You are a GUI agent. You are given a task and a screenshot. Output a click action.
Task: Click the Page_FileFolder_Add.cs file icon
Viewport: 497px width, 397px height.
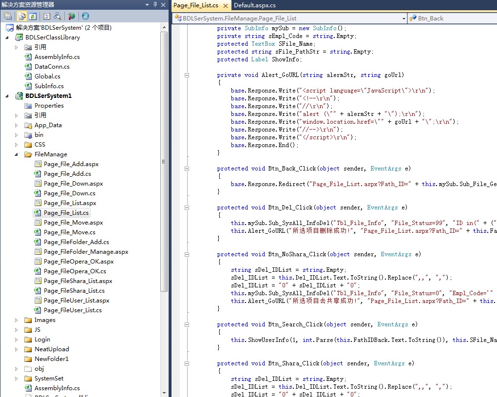[x=38, y=242]
